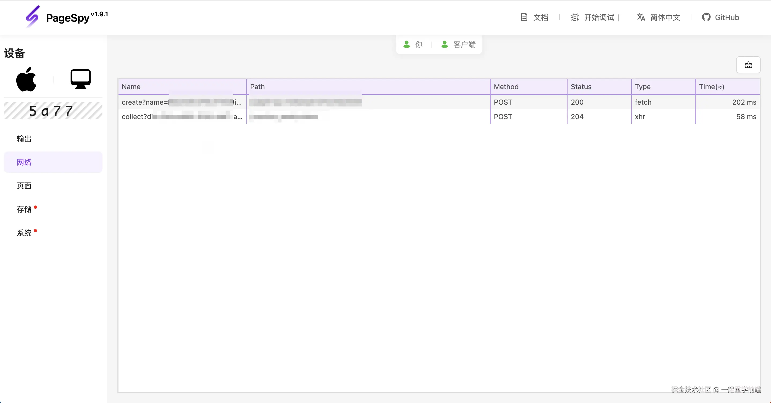Click the PageSpy logo icon
Viewport: 771px width, 403px height.
(32, 17)
